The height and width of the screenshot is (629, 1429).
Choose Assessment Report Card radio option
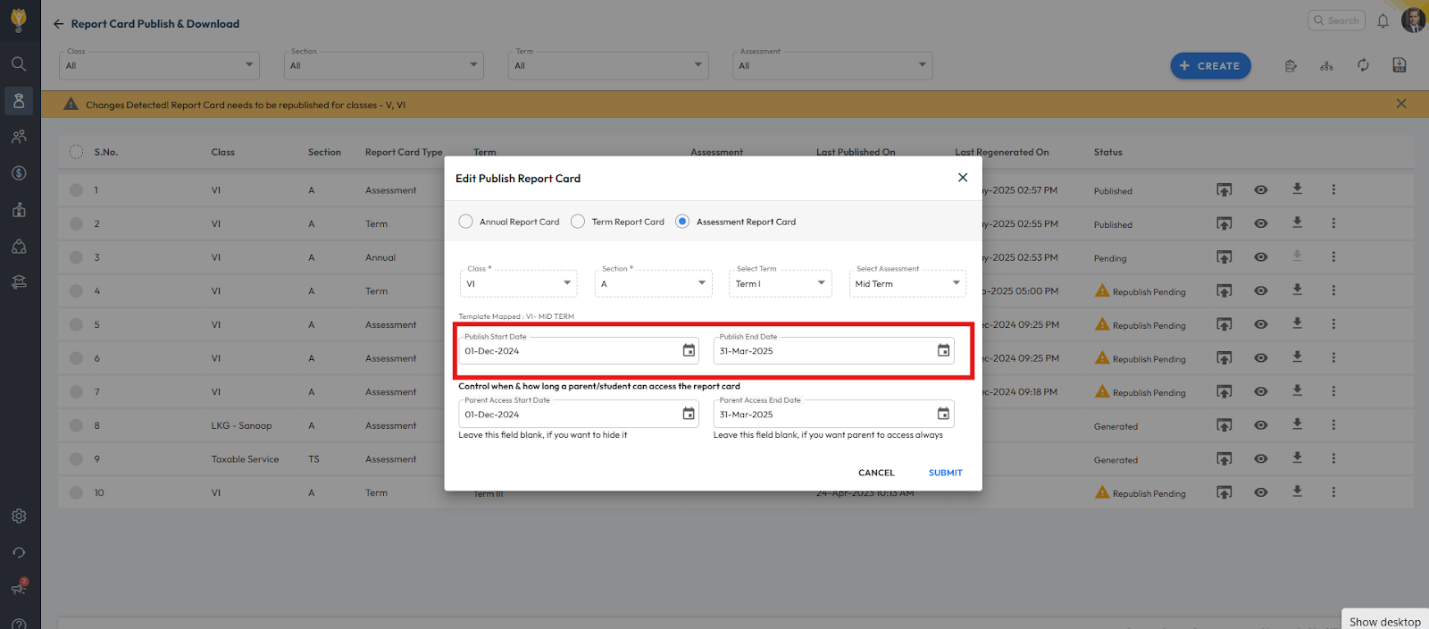(x=682, y=222)
